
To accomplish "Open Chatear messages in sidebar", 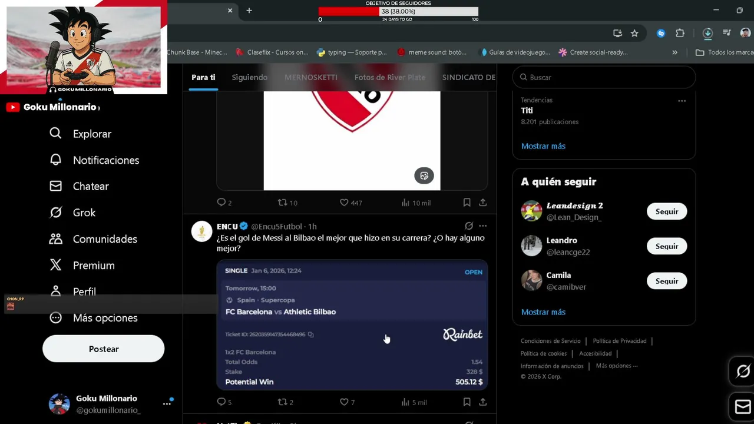I will pyautogui.click(x=79, y=186).
